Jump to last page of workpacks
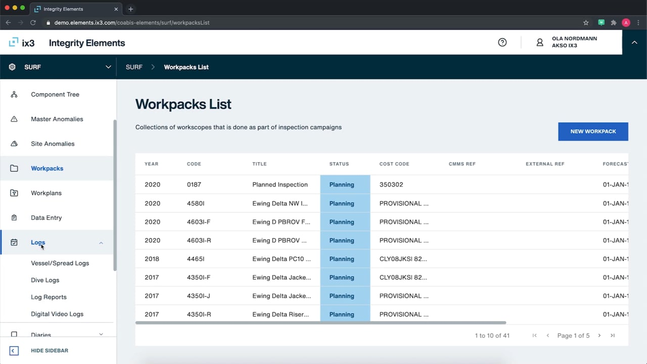The width and height of the screenshot is (647, 364). click(x=613, y=336)
